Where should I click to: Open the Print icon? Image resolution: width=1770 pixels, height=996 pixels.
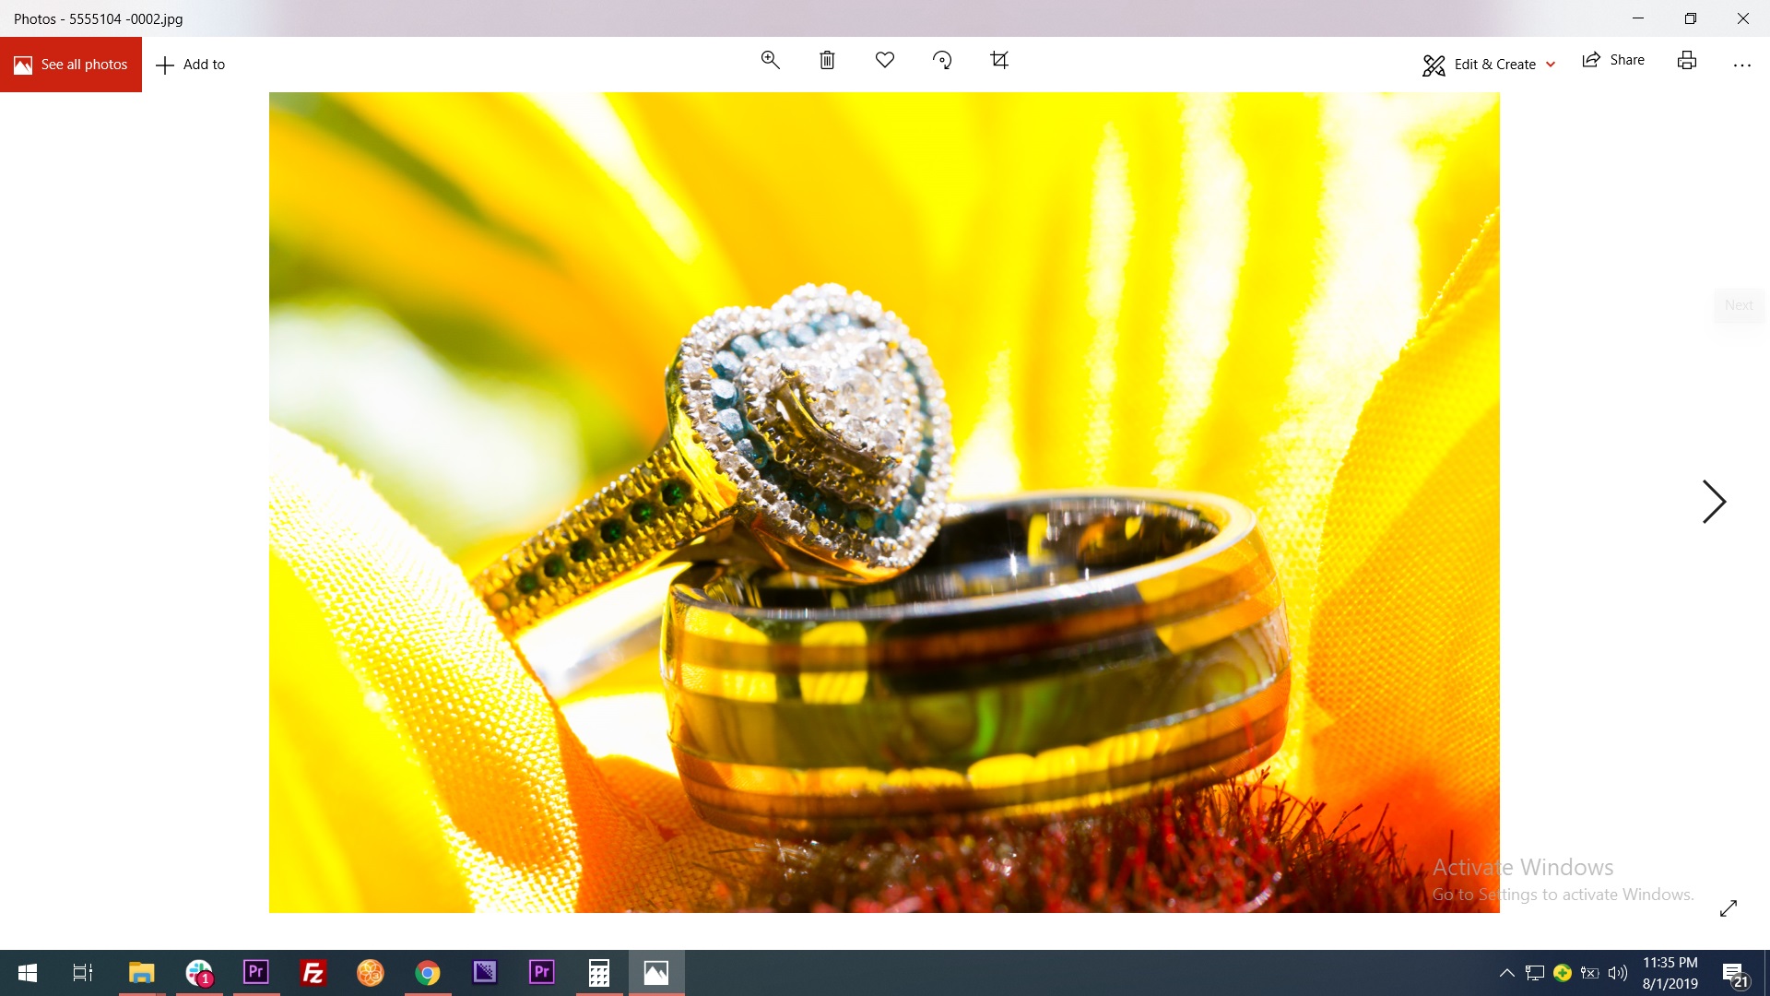[x=1686, y=60]
